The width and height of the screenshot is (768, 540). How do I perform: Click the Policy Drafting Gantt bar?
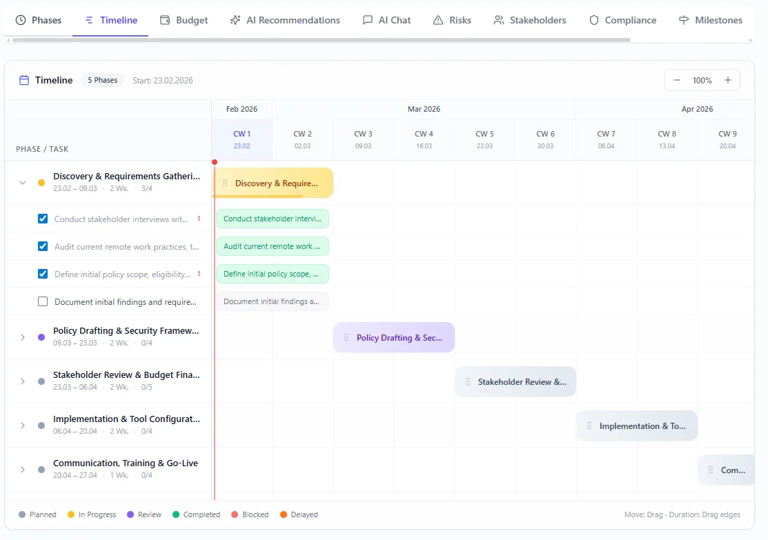click(393, 337)
